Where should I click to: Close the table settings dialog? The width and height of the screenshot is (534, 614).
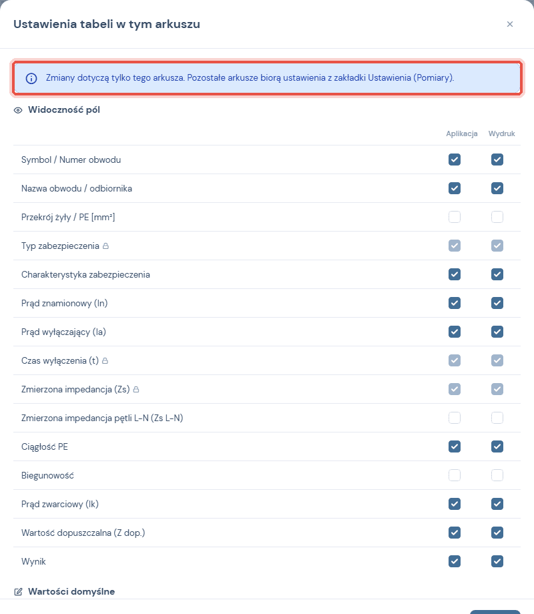coord(510,24)
